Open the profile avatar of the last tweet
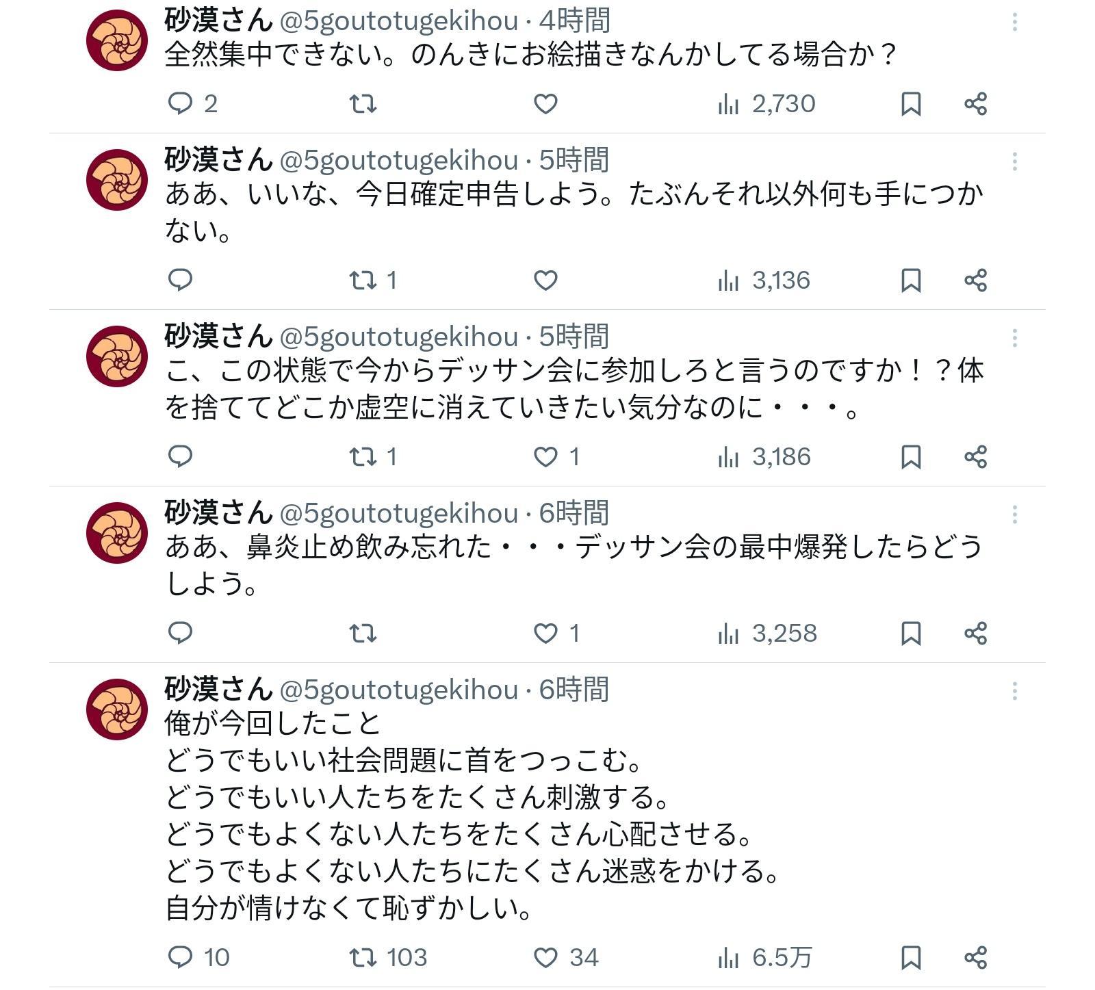This screenshot has height=990, width=1095. tap(117, 709)
